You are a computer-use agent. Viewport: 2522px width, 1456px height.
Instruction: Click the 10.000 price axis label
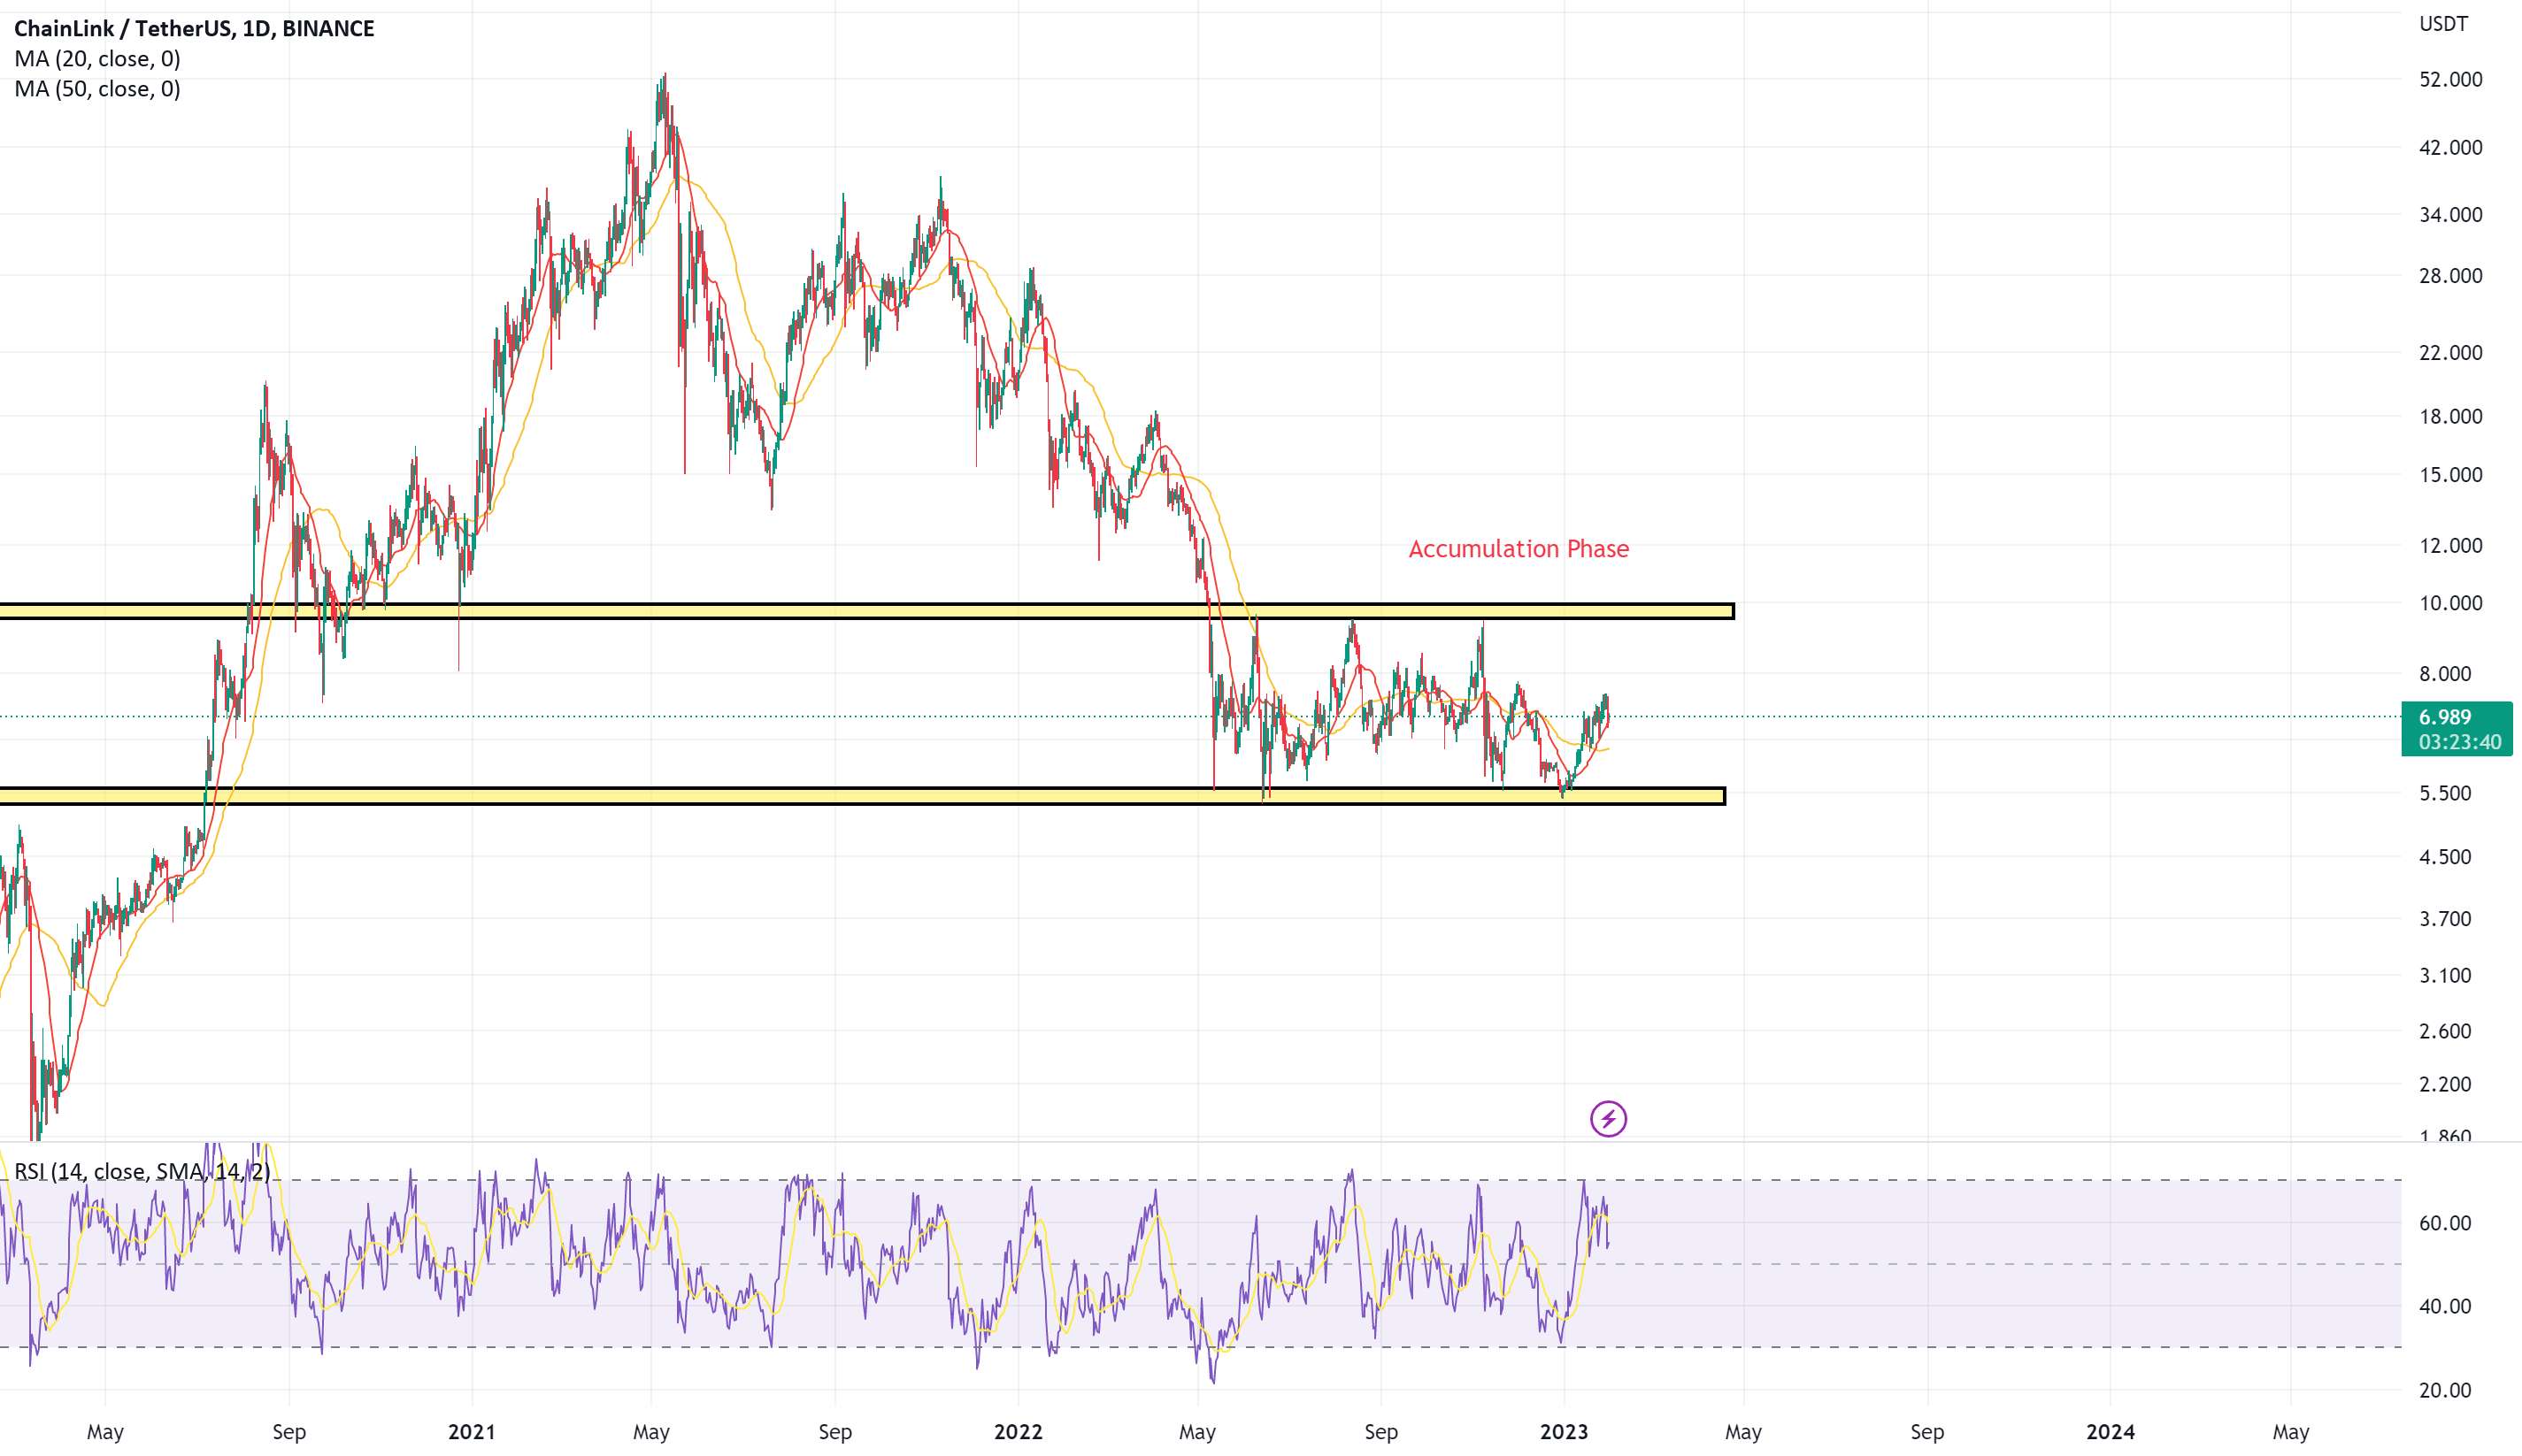(2450, 603)
